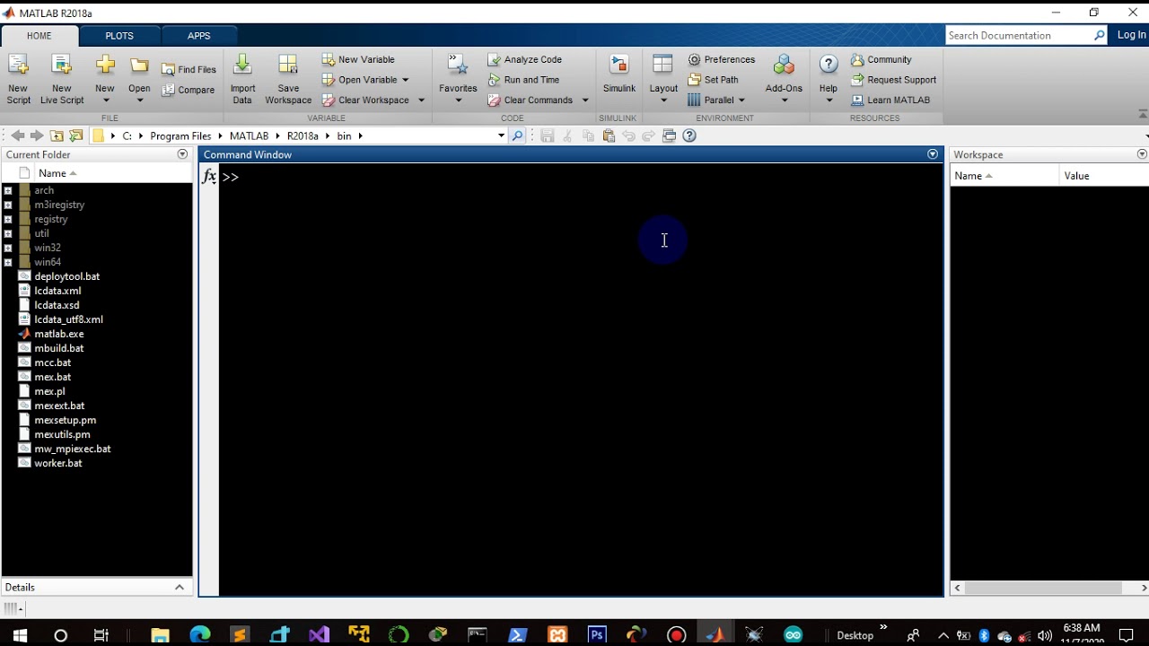Select mexsetup.pm file
Screen dimensions: 1149x646
65,420
